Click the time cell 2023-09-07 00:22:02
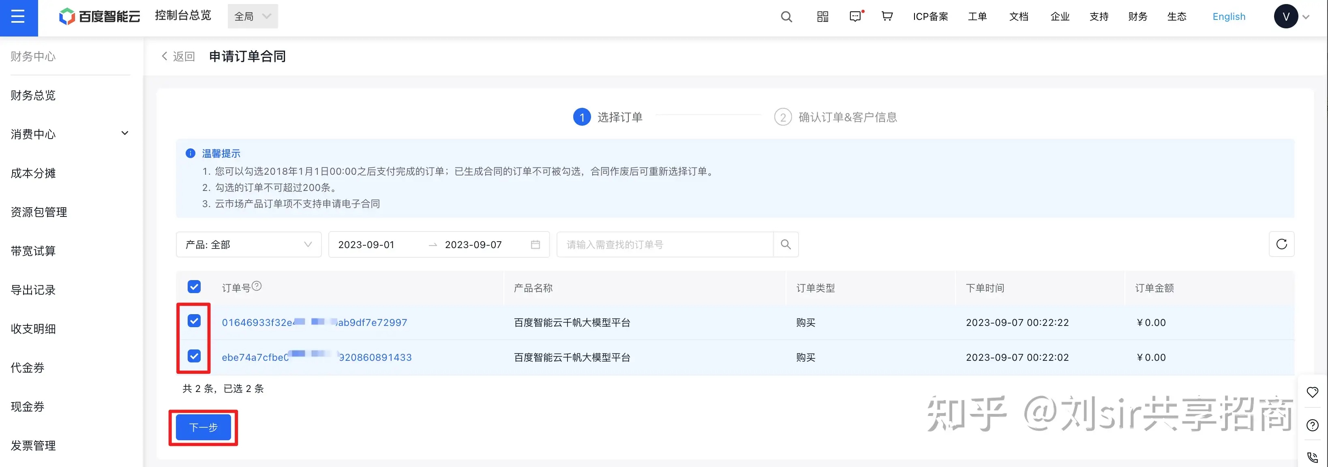Image resolution: width=1328 pixels, height=467 pixels. pyautogui.click(x=1017, y=357)
